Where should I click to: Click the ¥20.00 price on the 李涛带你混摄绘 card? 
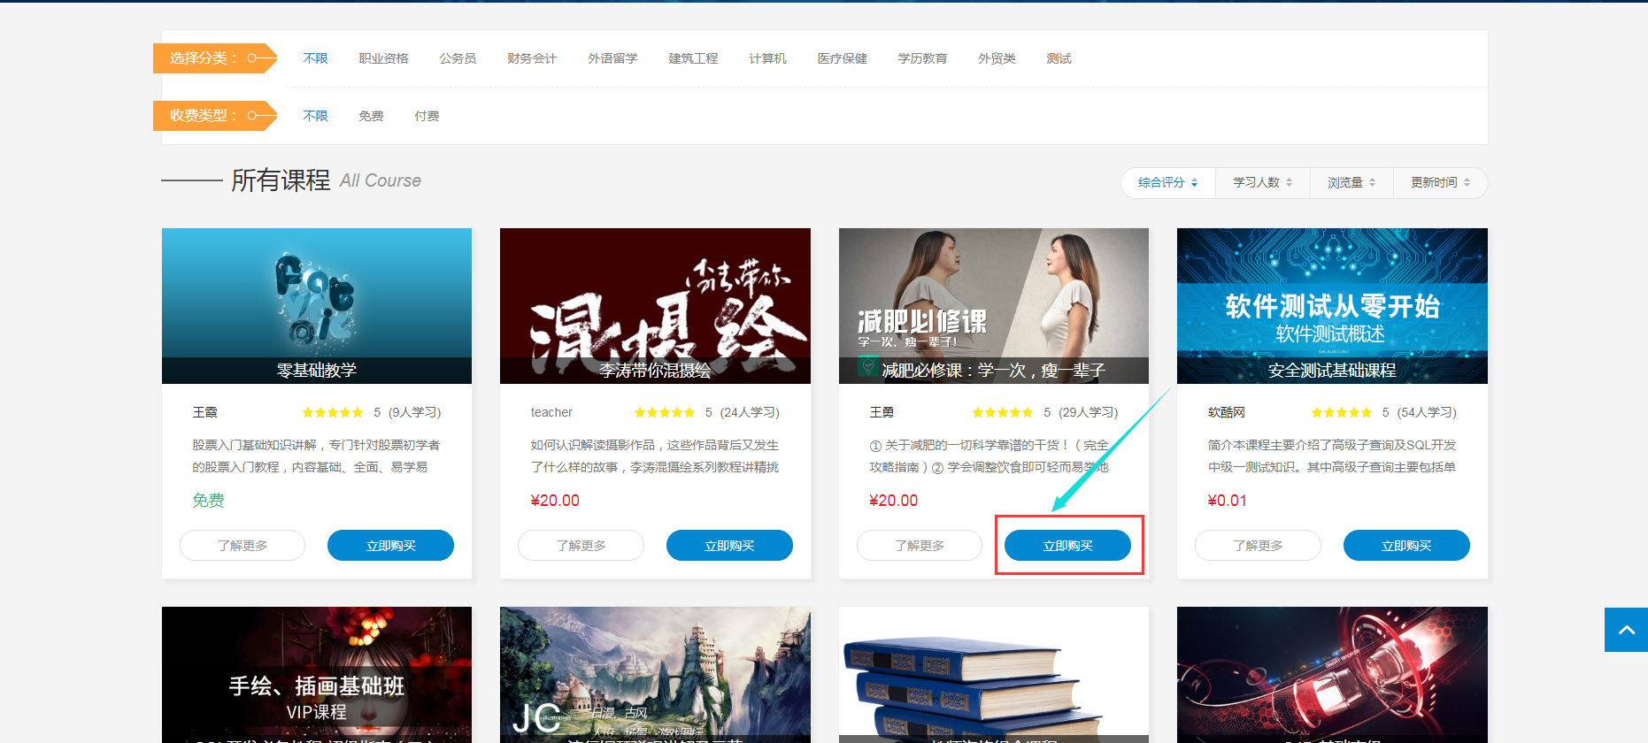point(555,501)
